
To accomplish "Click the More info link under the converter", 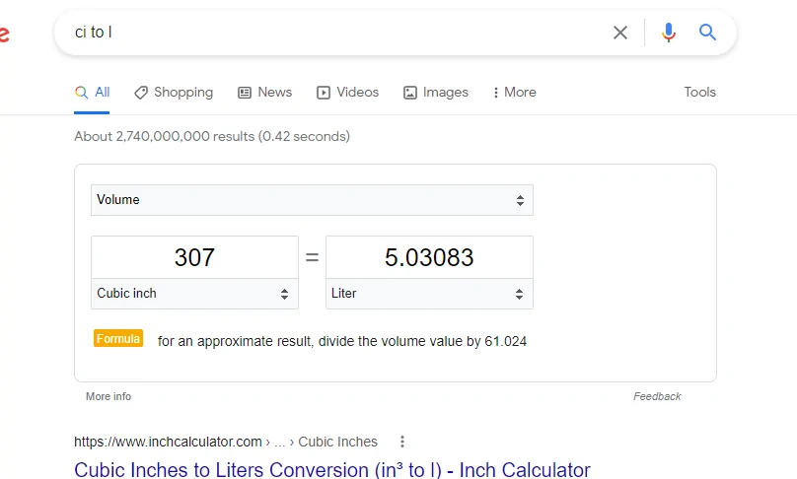I will coord(109,396).
